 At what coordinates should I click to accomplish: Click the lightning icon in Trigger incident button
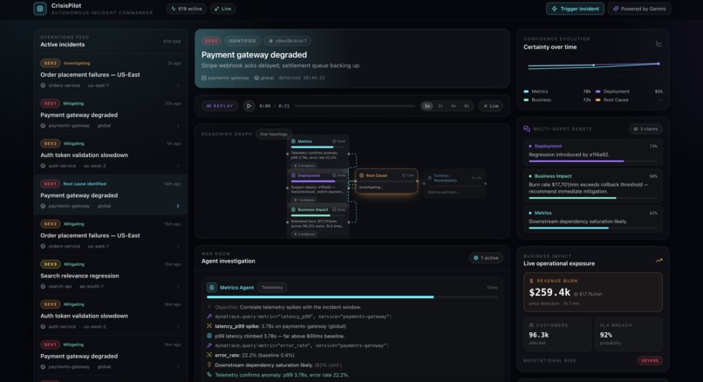pos(555,9)
